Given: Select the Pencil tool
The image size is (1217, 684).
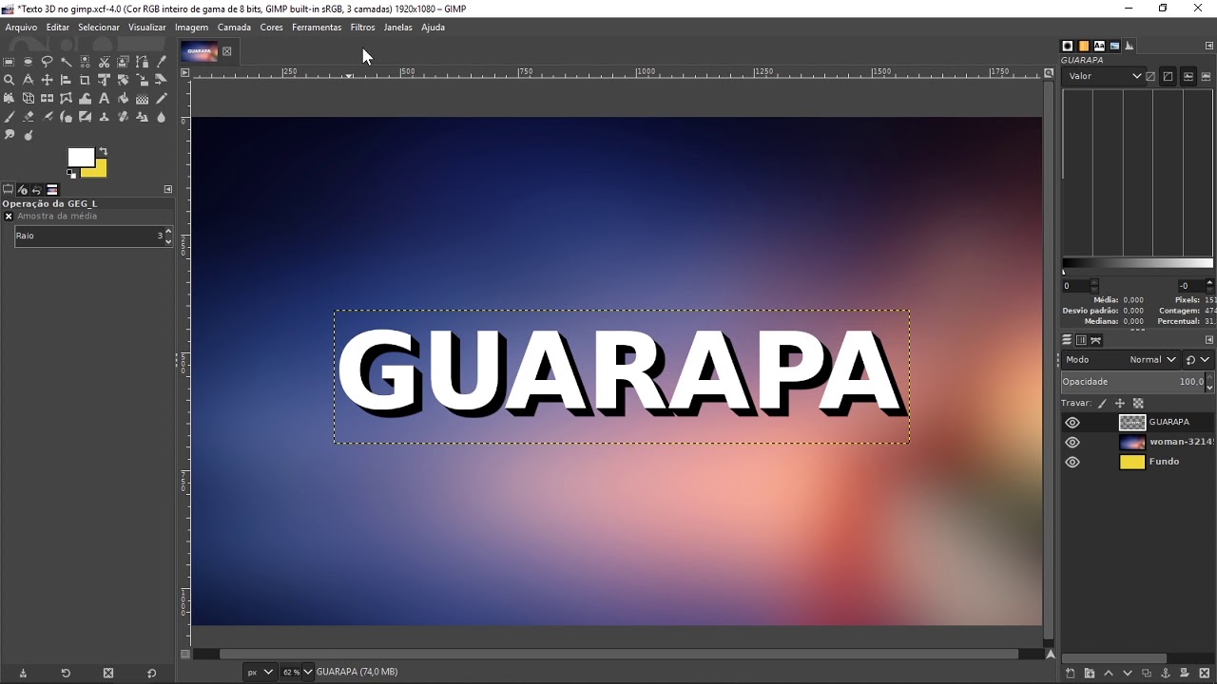Looking at the screenshot, I should point(161,98).
